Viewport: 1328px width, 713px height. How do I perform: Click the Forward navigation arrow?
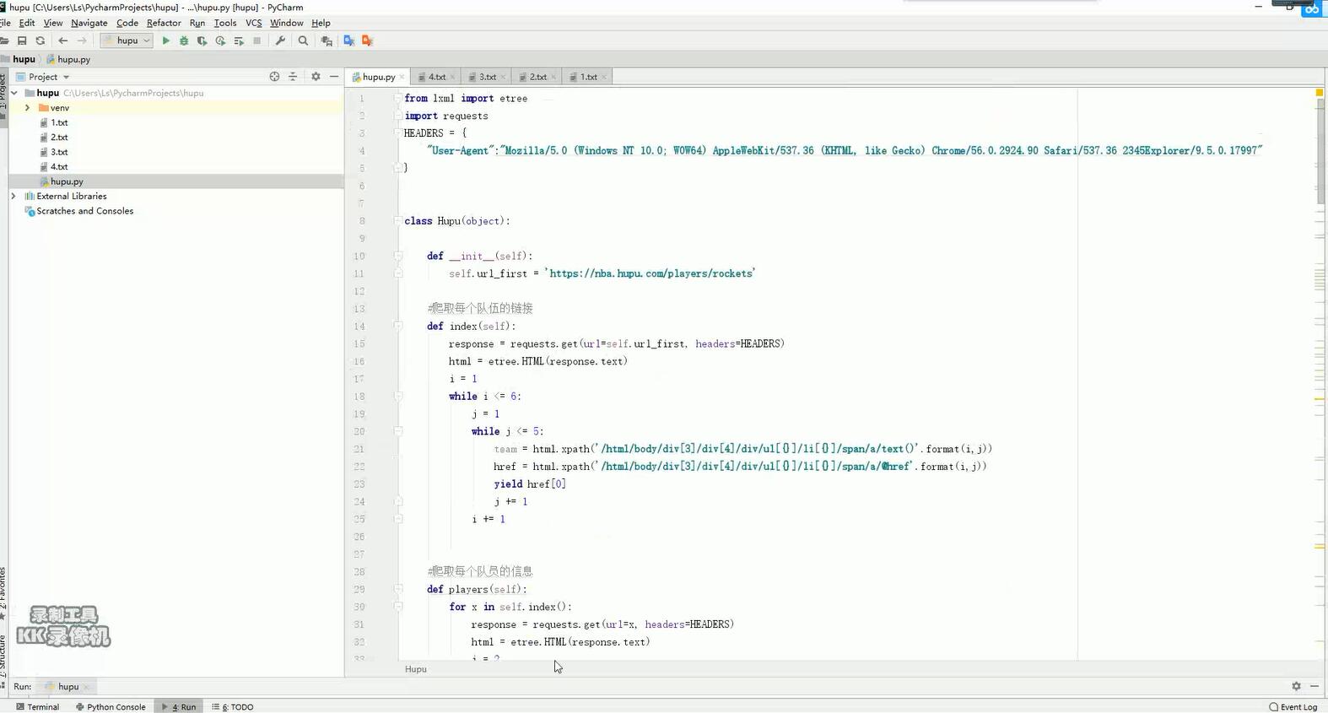(82, 41)
